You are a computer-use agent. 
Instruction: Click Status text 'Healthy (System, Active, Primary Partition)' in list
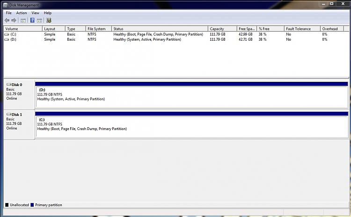pos(147,39)
